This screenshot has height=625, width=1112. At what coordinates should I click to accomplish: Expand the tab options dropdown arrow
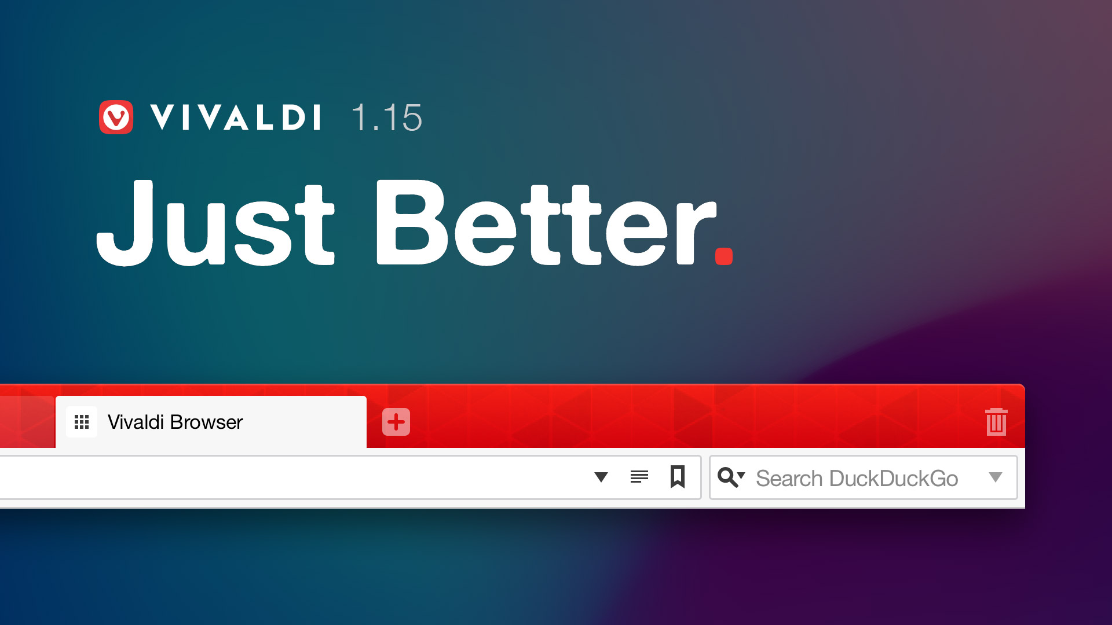[601, 477]
